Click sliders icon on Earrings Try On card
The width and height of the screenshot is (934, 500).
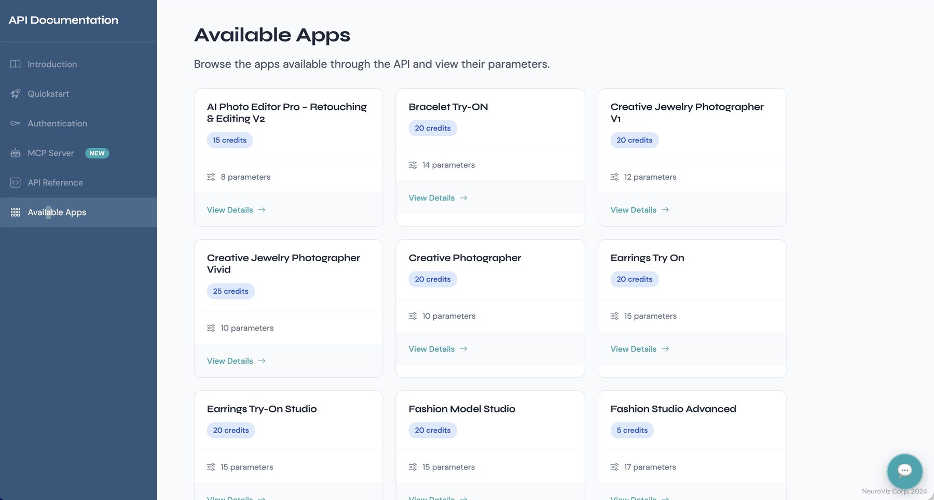click(615, 316)
